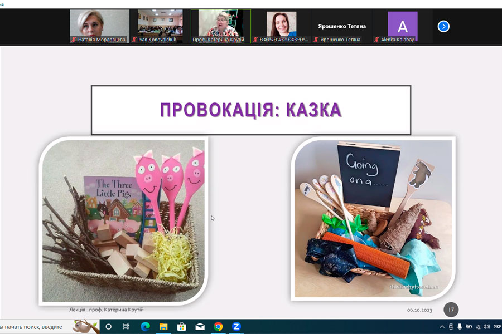The width and height of the screenshot is (502, 334).
Task: Select Alenka Kalabay's purple avatar tile
Action: pyautogui.click(x=402, y=26)
